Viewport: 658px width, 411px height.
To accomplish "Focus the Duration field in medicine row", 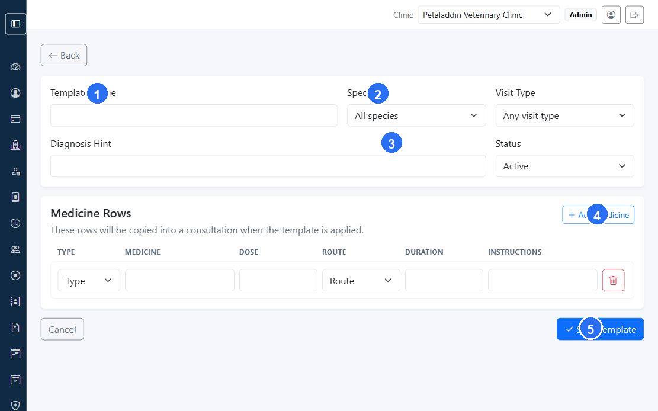I will point(444,281).
